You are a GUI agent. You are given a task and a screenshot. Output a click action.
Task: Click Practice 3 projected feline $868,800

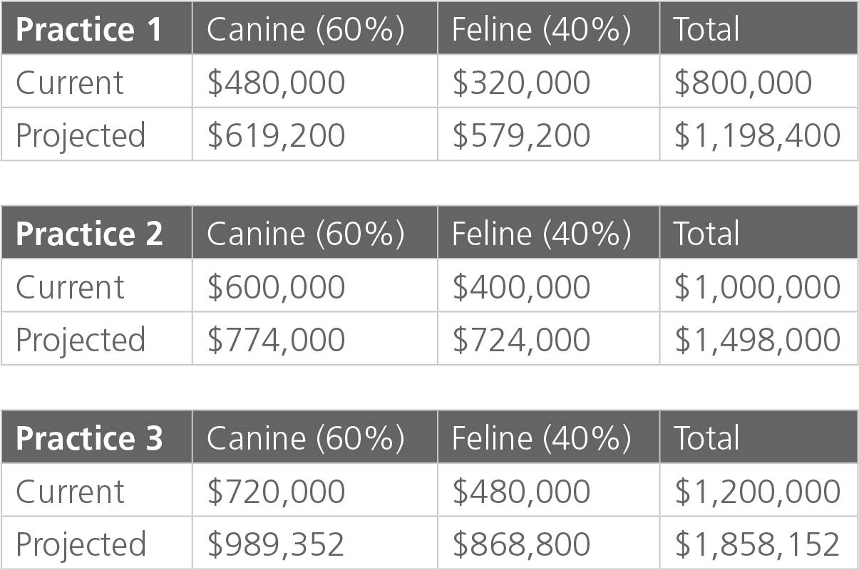click(x=521, y=544)
